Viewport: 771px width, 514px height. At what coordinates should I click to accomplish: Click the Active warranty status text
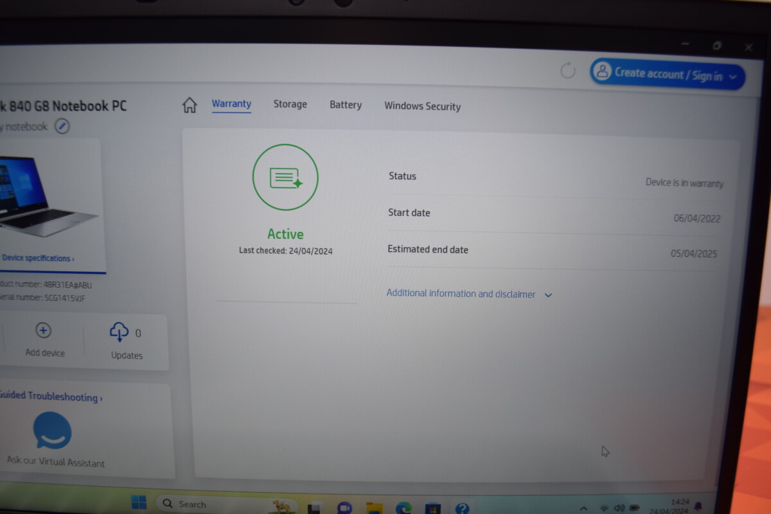285,234
